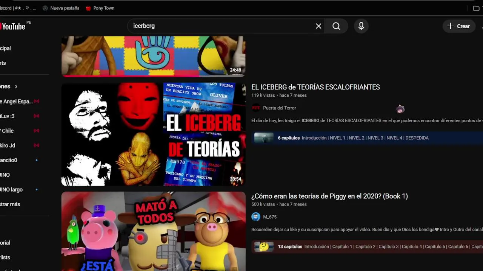Click the 33:54 duration badge
This screenshot has height=271, width=483.
(235, 179)
